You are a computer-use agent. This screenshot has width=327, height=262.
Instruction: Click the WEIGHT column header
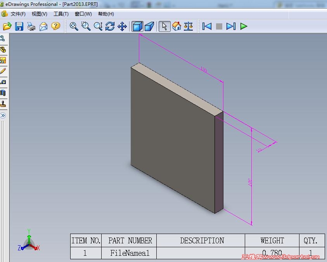(x=272, y=241)
